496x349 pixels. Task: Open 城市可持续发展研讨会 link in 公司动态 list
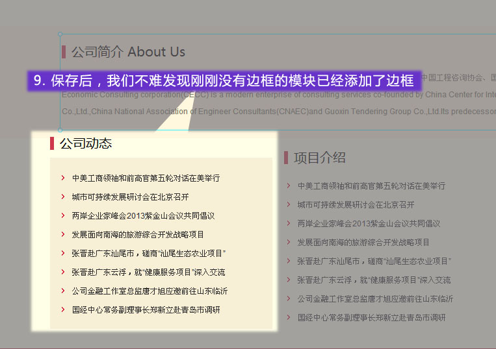(130, 197)
